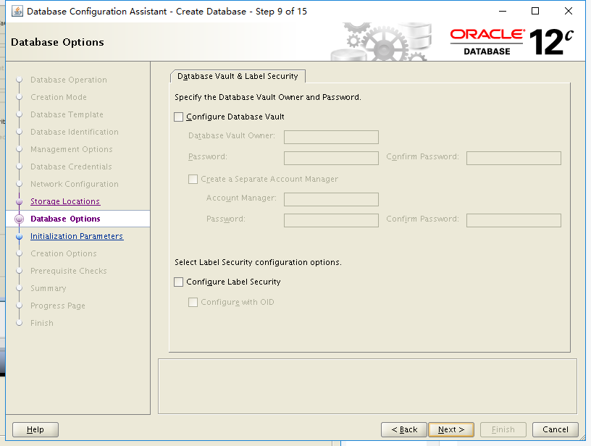Click the Account Manager input field
The width and height of the screenshot is (591, 446).
(331, 199)
